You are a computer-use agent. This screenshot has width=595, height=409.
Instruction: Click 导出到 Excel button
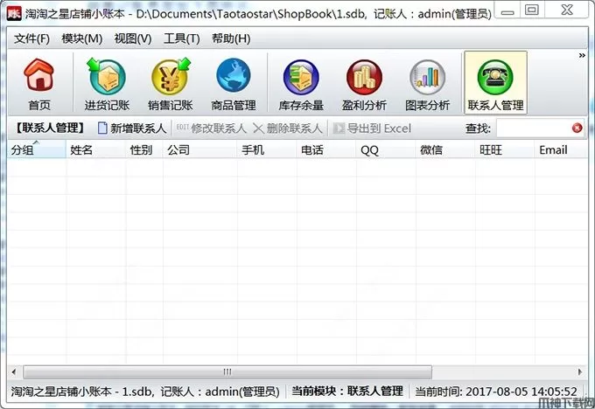coord(372,128)
